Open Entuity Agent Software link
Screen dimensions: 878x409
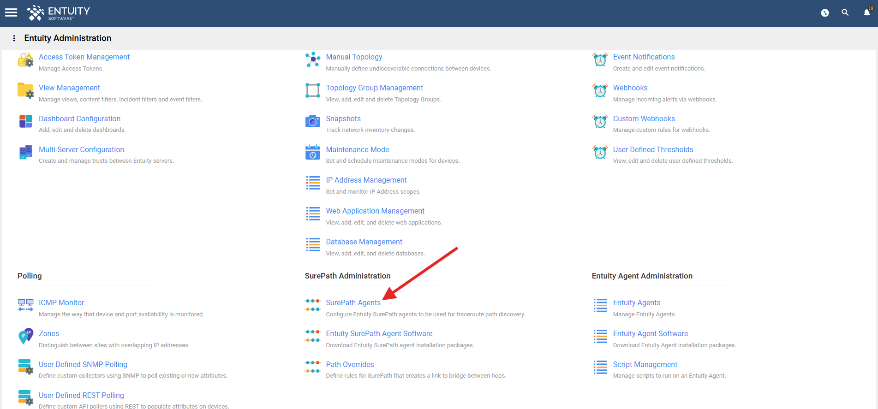click(651, 333)
